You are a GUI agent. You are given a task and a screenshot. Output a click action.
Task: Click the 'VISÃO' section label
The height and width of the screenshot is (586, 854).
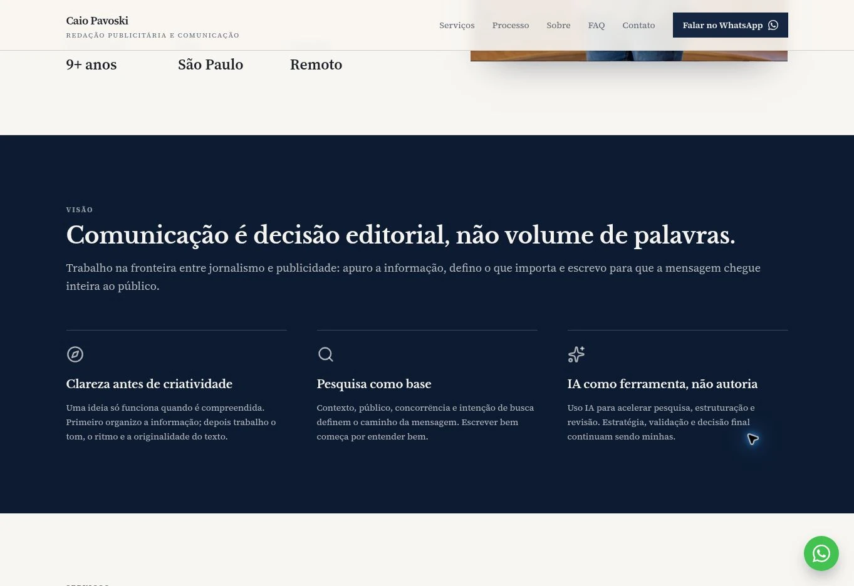tap(80, 210)
